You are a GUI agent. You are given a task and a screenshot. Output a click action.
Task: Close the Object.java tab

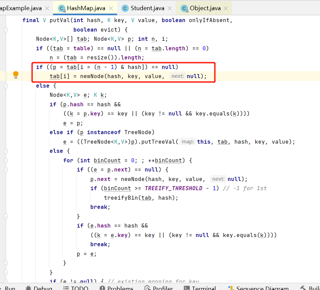[226, 8]
